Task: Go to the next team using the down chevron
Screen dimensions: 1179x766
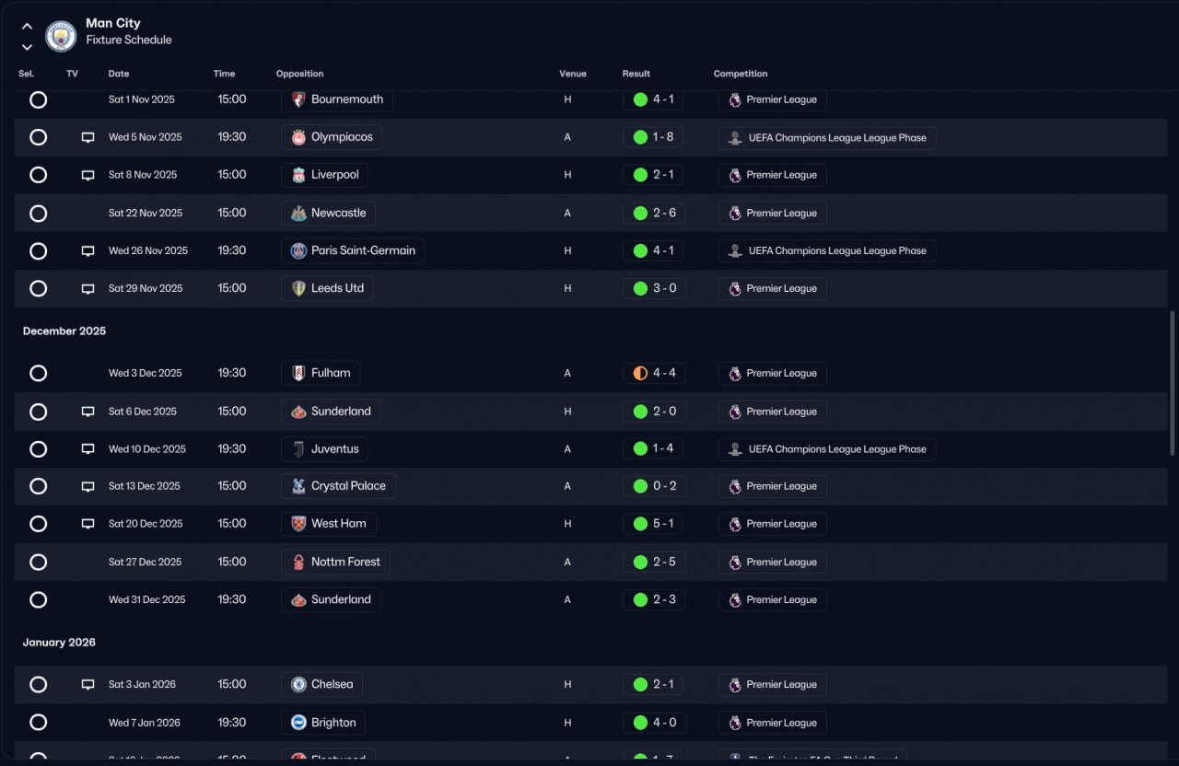Action: tap(27, 47)
